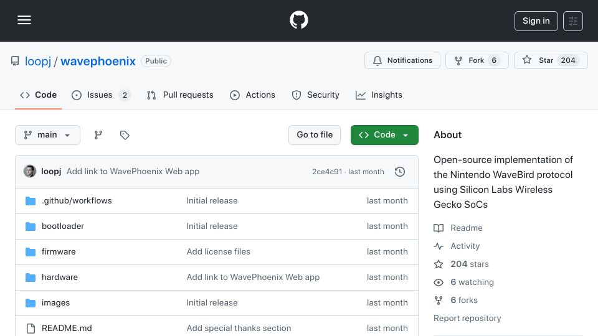This screenshot has width=598, height=336.
Task: Open commit hash 2ce4c91
Action: point(327,172)
